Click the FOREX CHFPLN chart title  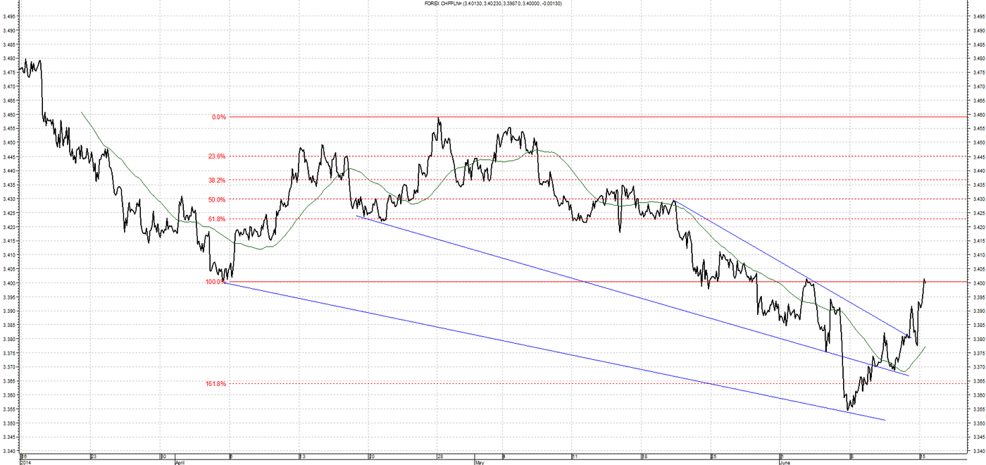click(x=492, y=4)
